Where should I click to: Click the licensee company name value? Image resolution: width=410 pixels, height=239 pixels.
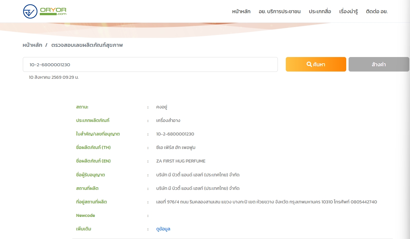(x=198, y=175)
